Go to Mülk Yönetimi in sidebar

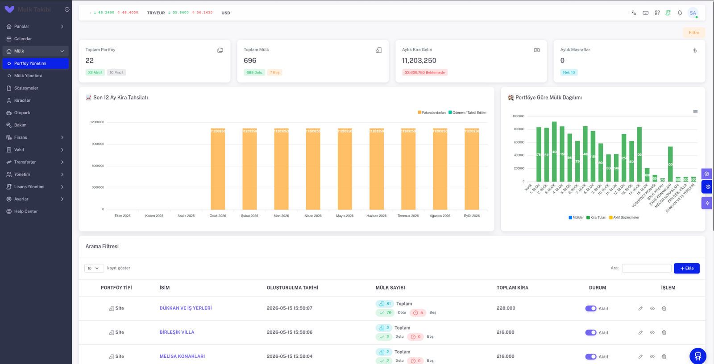pos(36,76)
